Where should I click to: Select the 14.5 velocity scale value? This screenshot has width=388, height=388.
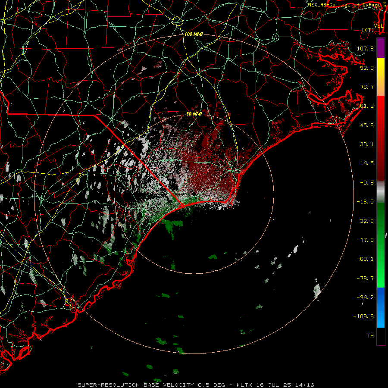click(x=367, y=163)
